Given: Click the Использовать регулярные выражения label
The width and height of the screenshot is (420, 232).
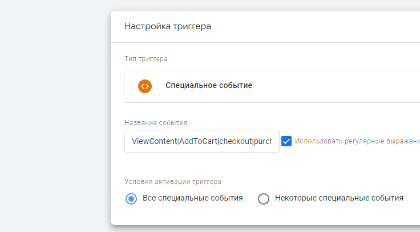Looking at the screenshot, I should (x=357, y=141).
